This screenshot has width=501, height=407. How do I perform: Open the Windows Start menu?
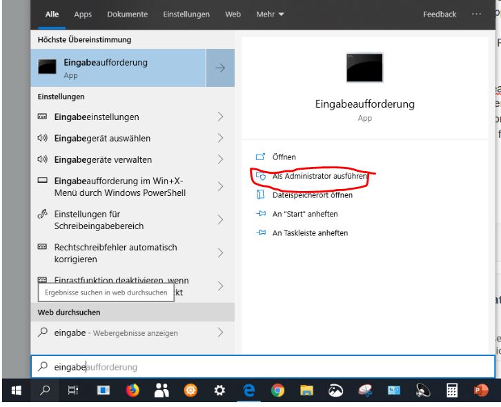point(17,390)
